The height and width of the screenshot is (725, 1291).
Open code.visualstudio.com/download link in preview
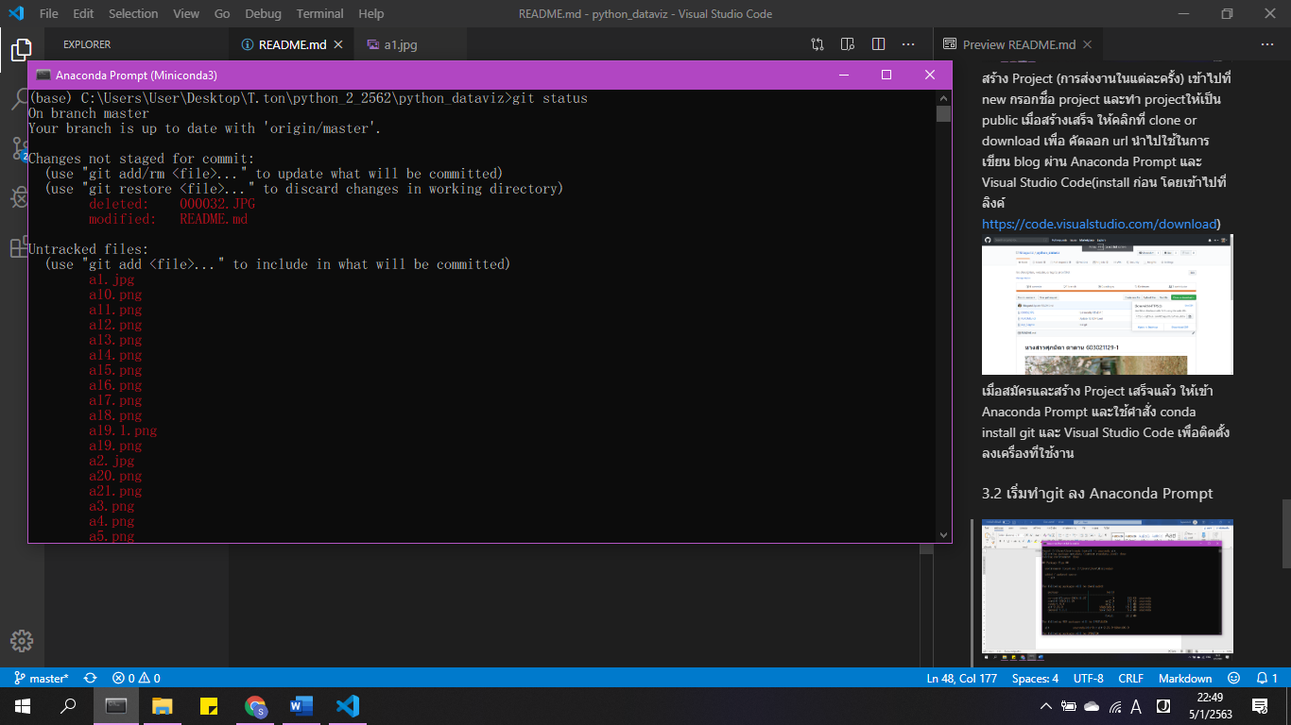1101,224
